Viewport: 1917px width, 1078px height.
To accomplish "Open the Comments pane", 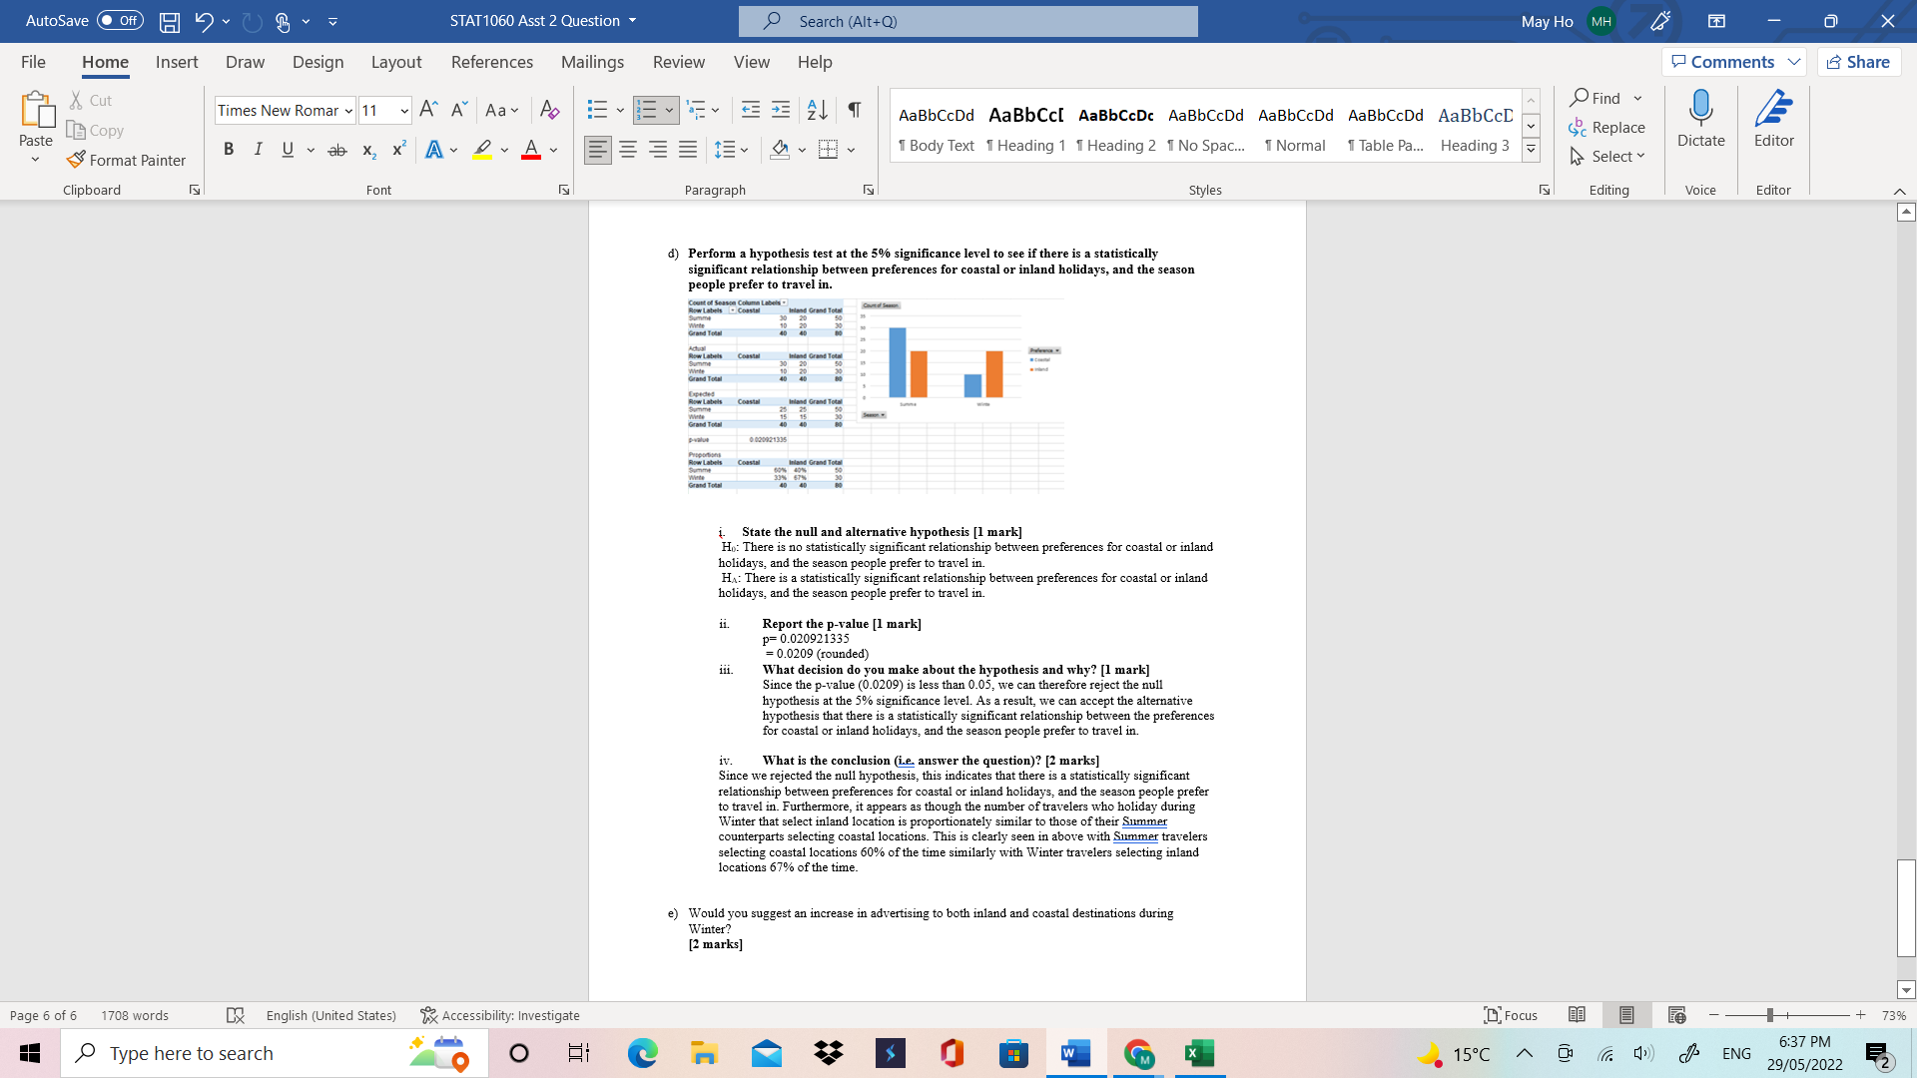I will pyautogui.click(x=1725, y=61).
